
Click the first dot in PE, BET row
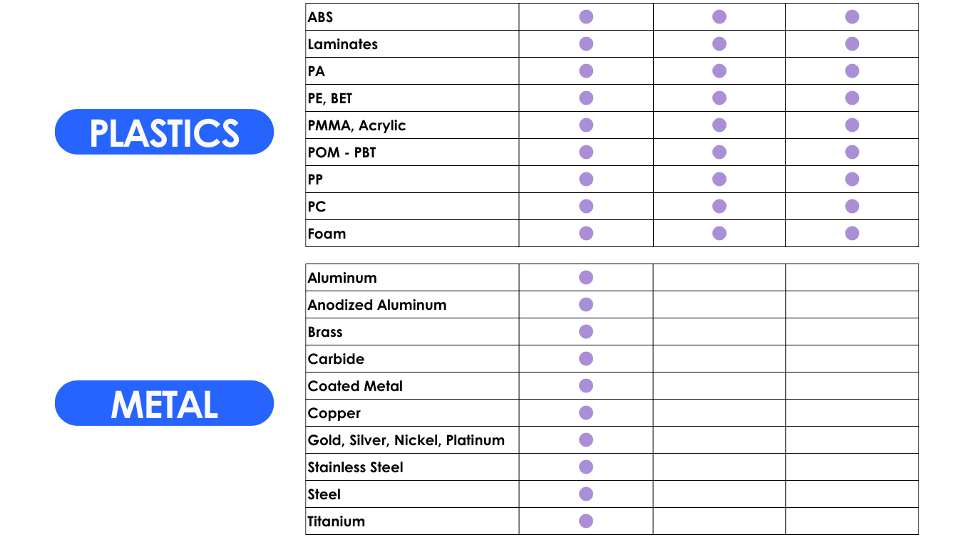(x=586, y=98)
